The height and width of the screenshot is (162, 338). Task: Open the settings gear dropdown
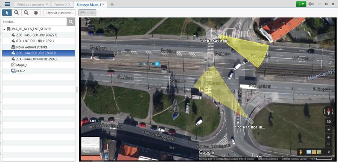click(x=311, y=4)
